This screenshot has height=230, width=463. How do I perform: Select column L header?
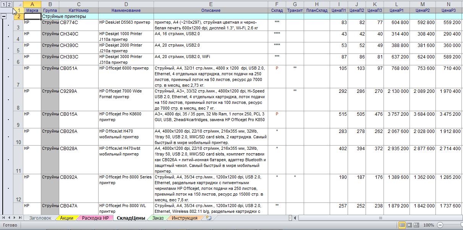coord(397,3)
